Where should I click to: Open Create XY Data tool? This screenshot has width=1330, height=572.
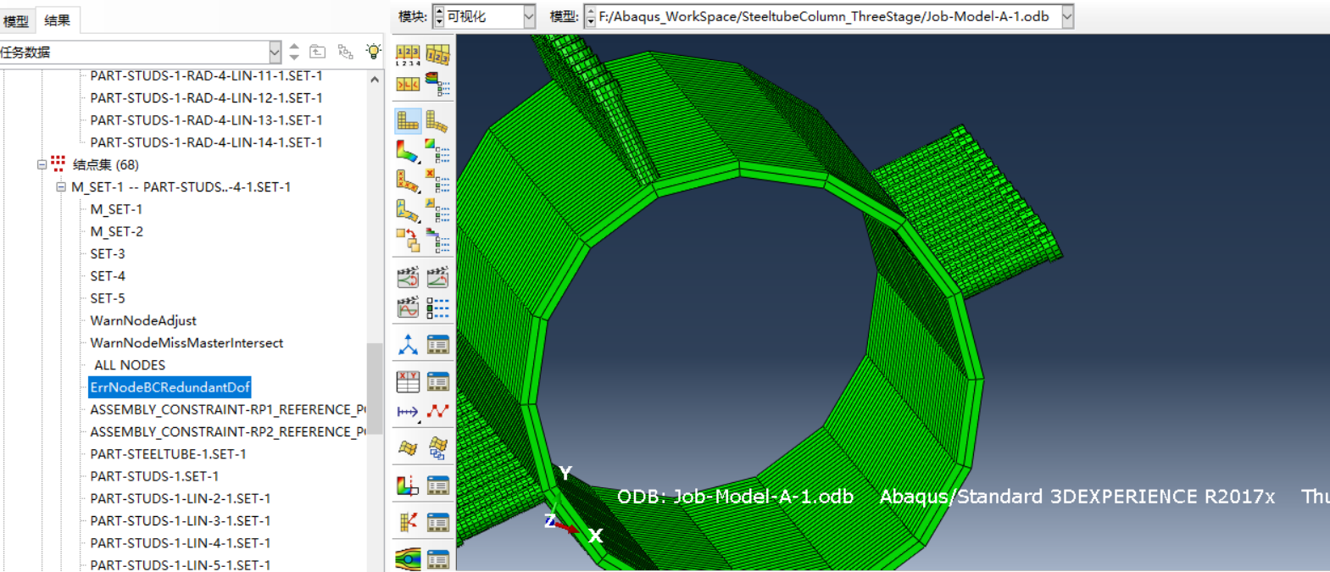(x=408, y=381)
